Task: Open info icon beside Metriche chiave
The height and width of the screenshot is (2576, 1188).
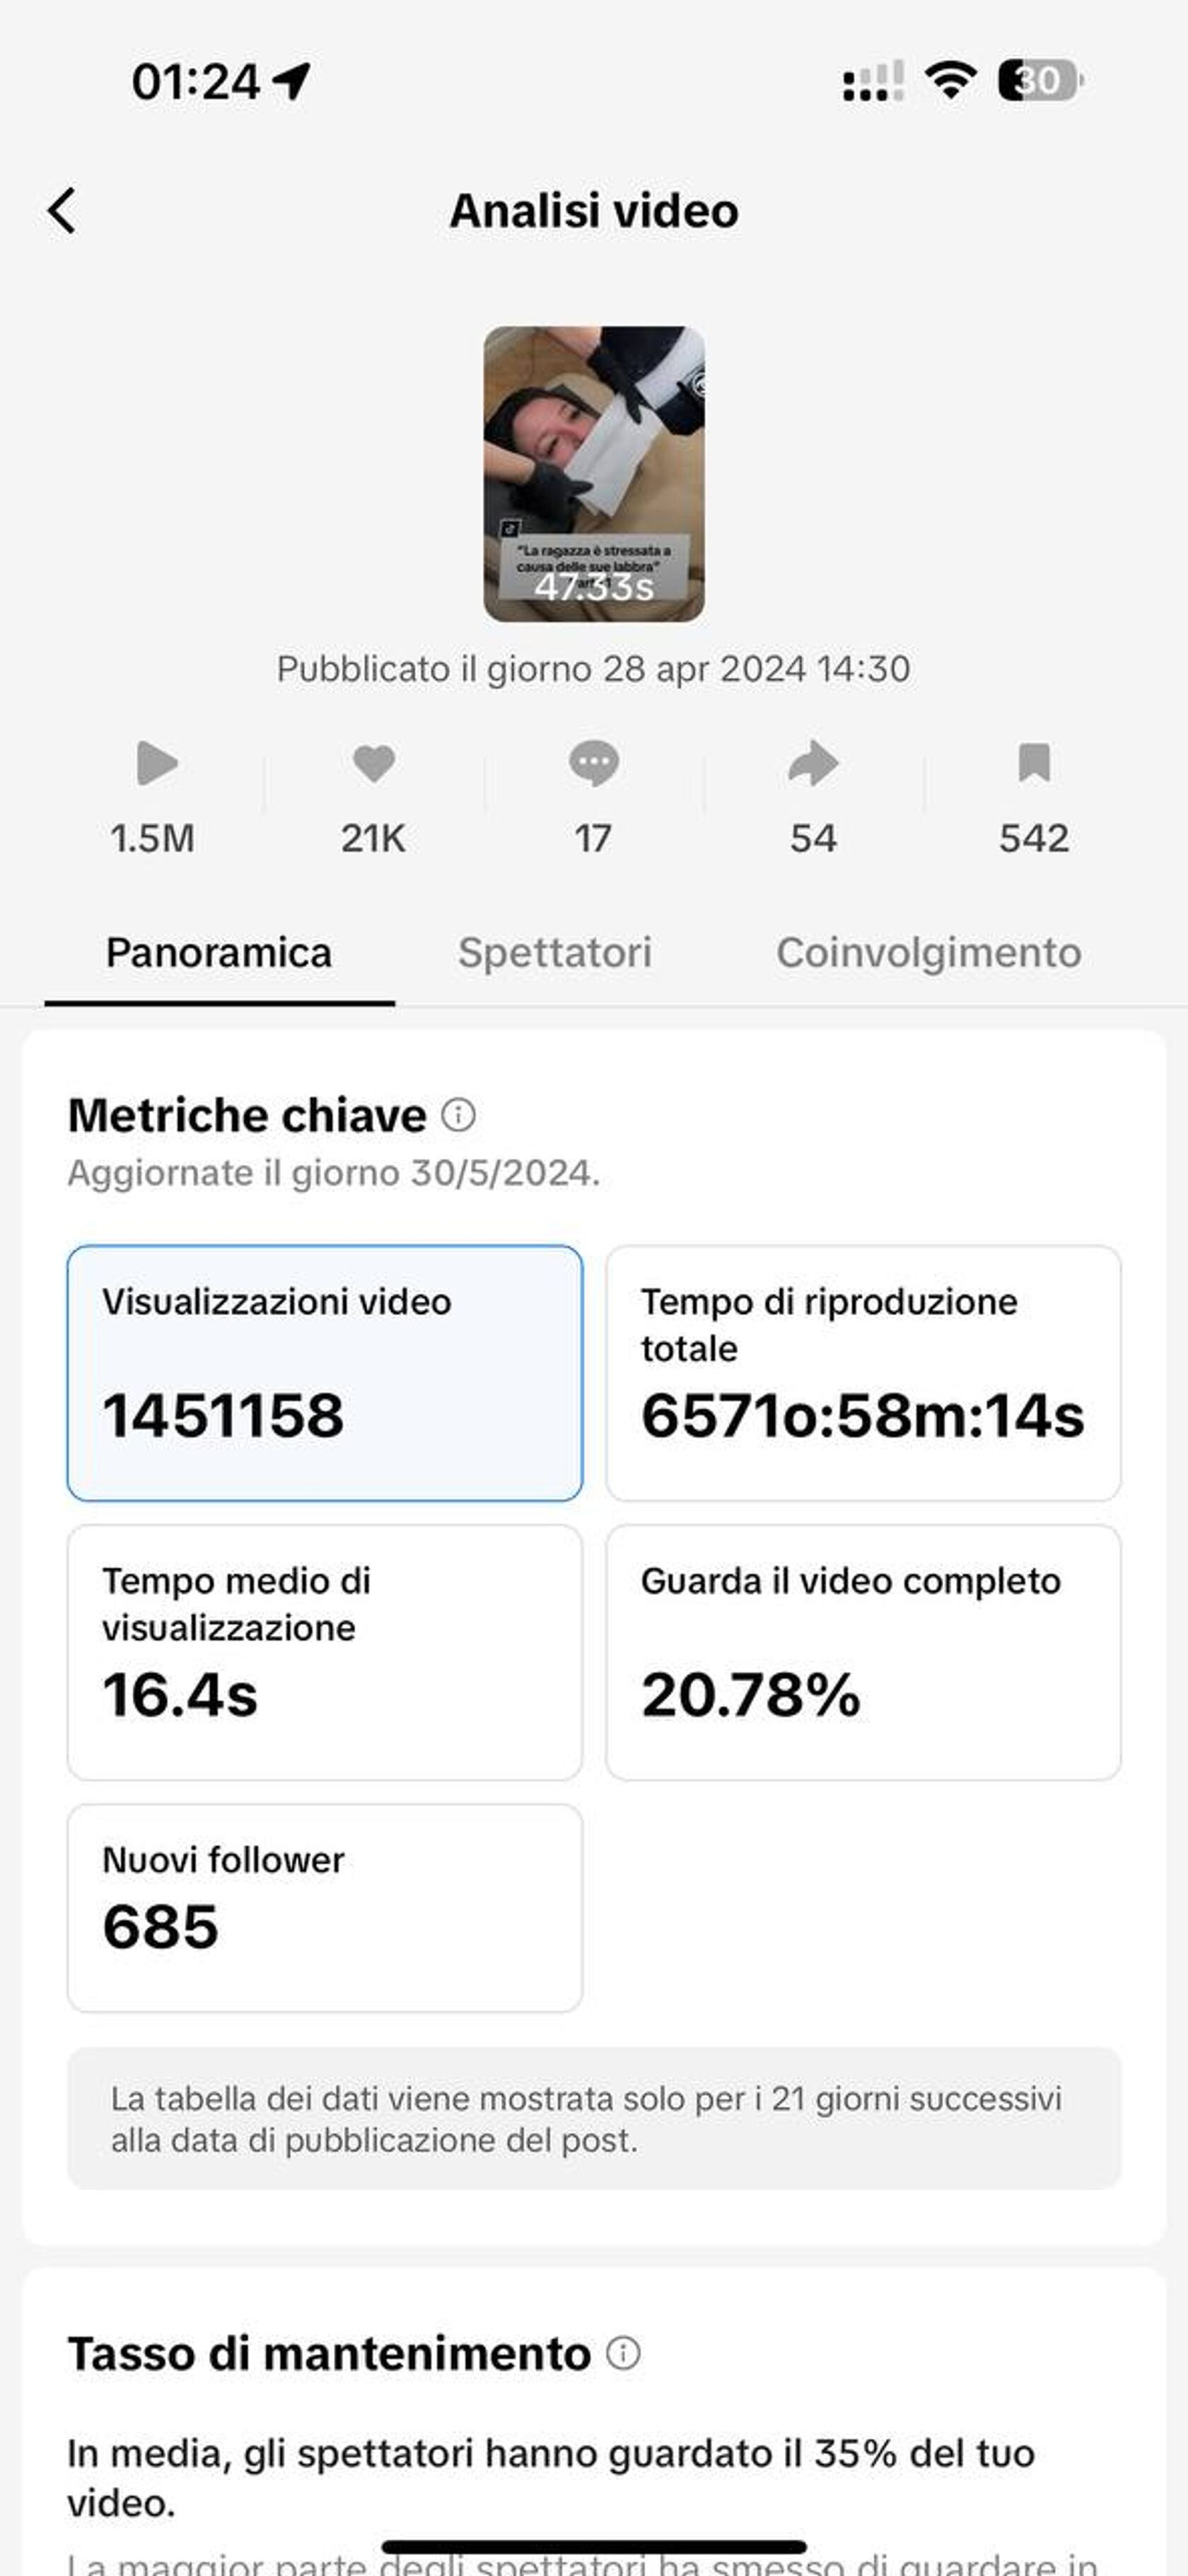Action: pyautogui.click(x=459, y=1115)
